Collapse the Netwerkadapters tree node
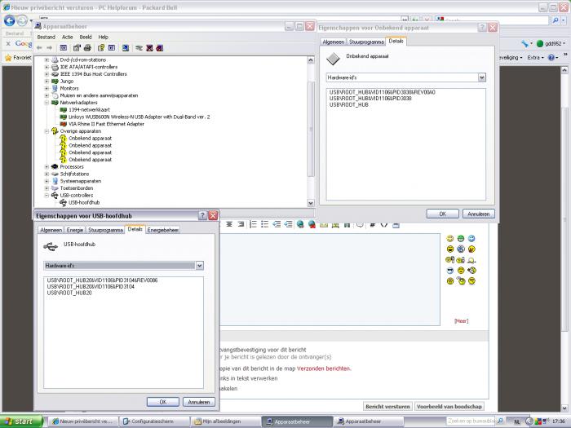571x428 pixels. [x=46, y=103]
